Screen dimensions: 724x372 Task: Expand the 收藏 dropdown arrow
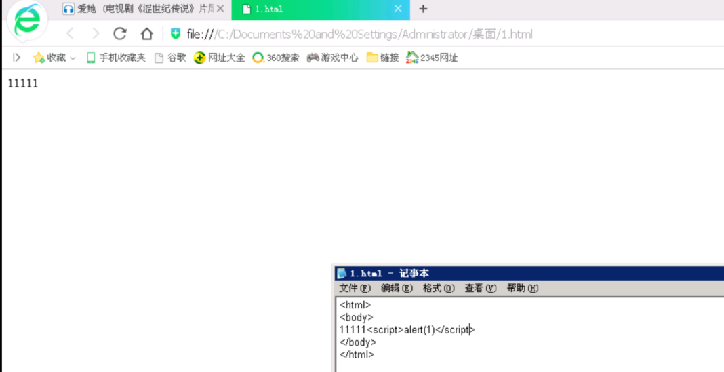pyautogui.click(x=73, y=58)
